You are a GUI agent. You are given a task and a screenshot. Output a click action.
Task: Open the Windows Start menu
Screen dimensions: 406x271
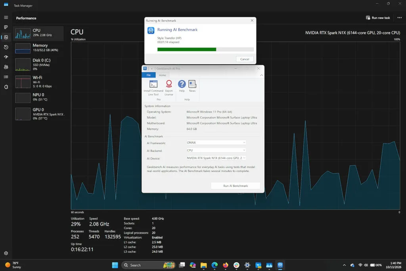tap(115, 265)
